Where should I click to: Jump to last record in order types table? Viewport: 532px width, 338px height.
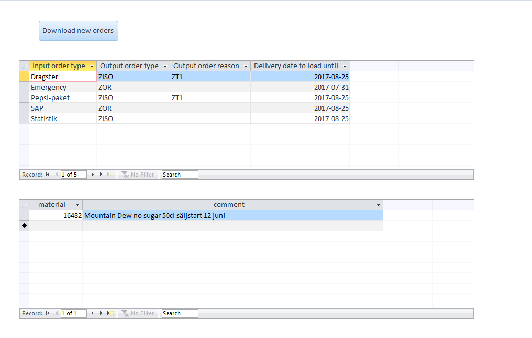point(101,175)
